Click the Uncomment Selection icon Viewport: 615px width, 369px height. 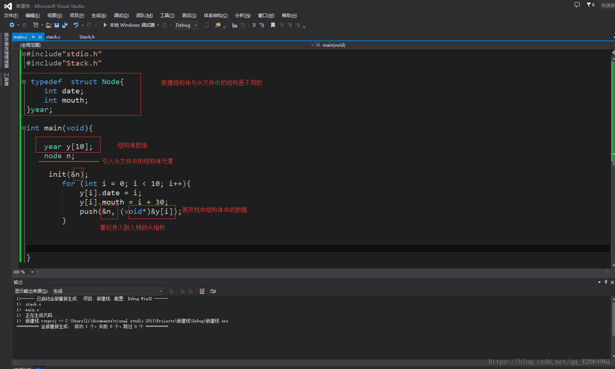262,25
